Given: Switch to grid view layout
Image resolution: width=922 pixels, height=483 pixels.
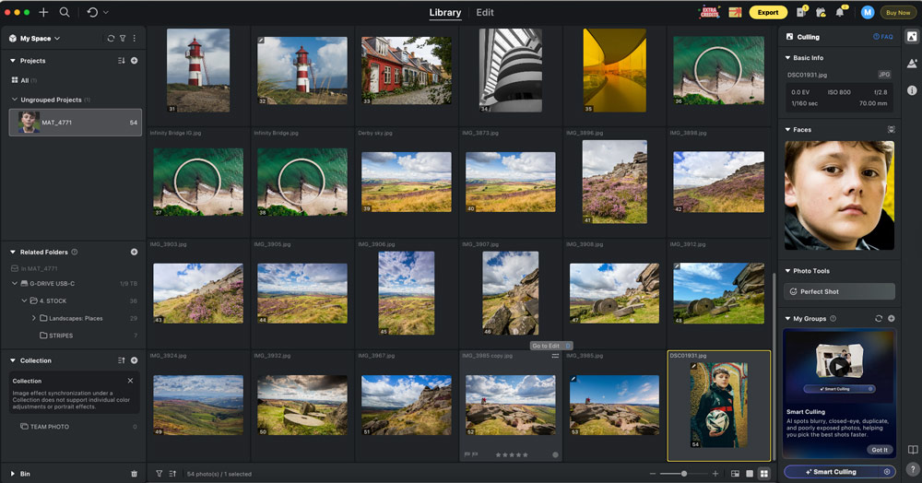Looking at the screenshot, I should tap(763, 473).
